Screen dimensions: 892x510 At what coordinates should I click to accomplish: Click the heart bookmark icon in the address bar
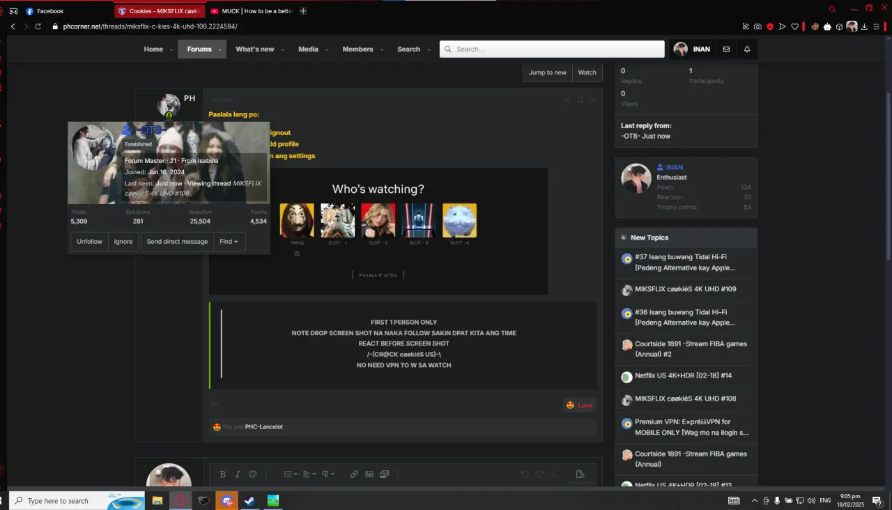click(x=794, y=26)
